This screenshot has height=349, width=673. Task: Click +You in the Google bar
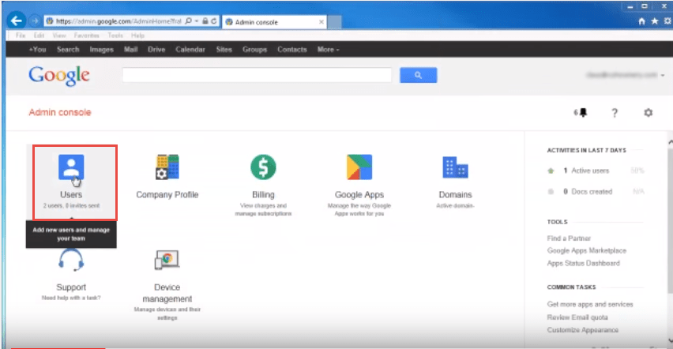click(x=37, y=50)
